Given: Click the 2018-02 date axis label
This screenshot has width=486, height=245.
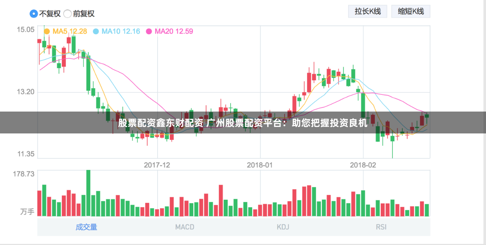Looking at the screenshot, I should (363, 165).
